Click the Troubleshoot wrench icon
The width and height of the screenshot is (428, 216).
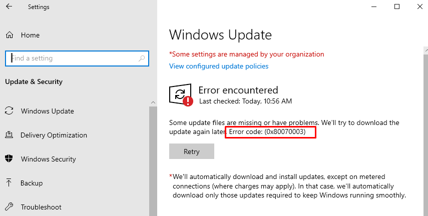pos(9,207)
